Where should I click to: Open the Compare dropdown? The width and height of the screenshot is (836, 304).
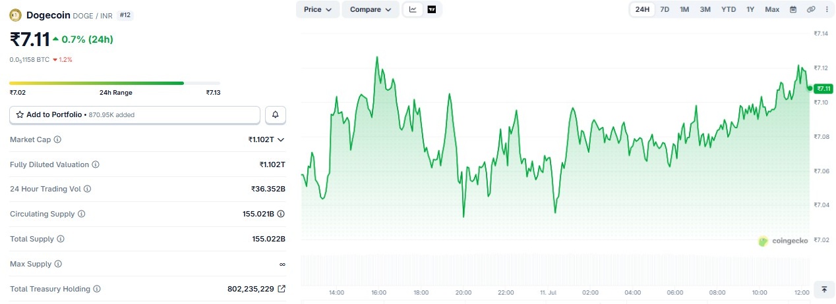(371, 9)
